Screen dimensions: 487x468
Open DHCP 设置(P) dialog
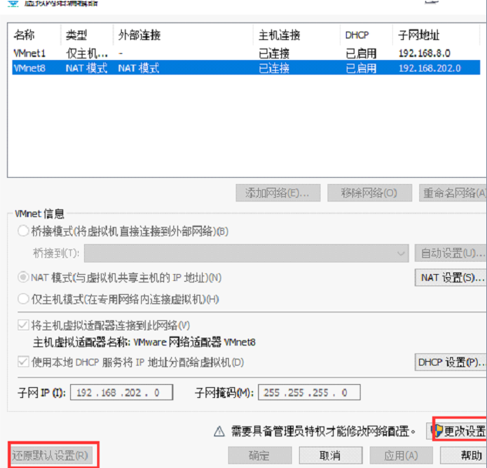(x=451, y=362)
